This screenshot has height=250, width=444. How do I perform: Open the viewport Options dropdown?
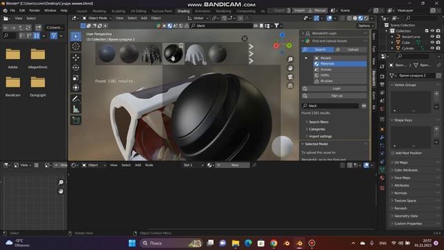click(366, 26)
